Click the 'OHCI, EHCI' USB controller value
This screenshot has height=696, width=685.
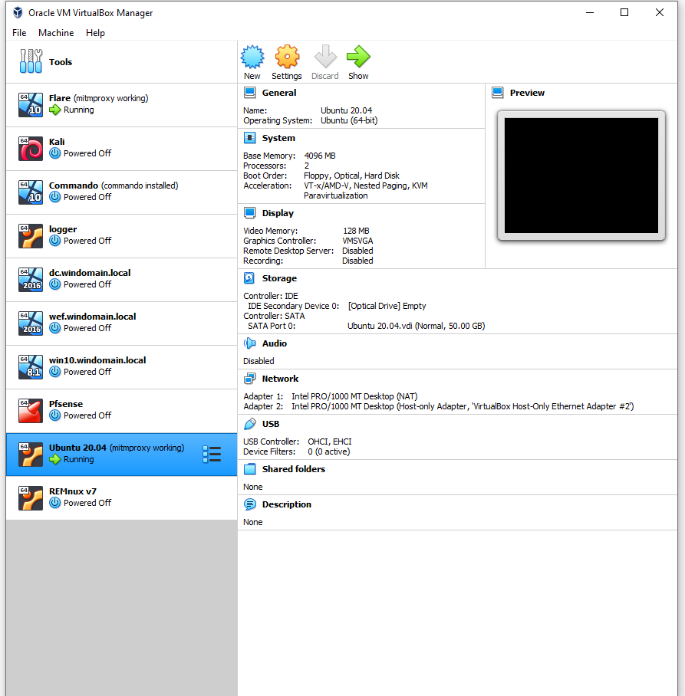[x=330, y=442]
